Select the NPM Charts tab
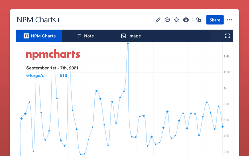 (x=39, y=36)
